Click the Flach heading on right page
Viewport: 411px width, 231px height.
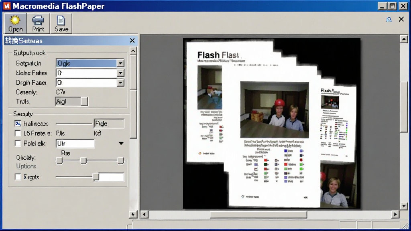tap(330, 91)
